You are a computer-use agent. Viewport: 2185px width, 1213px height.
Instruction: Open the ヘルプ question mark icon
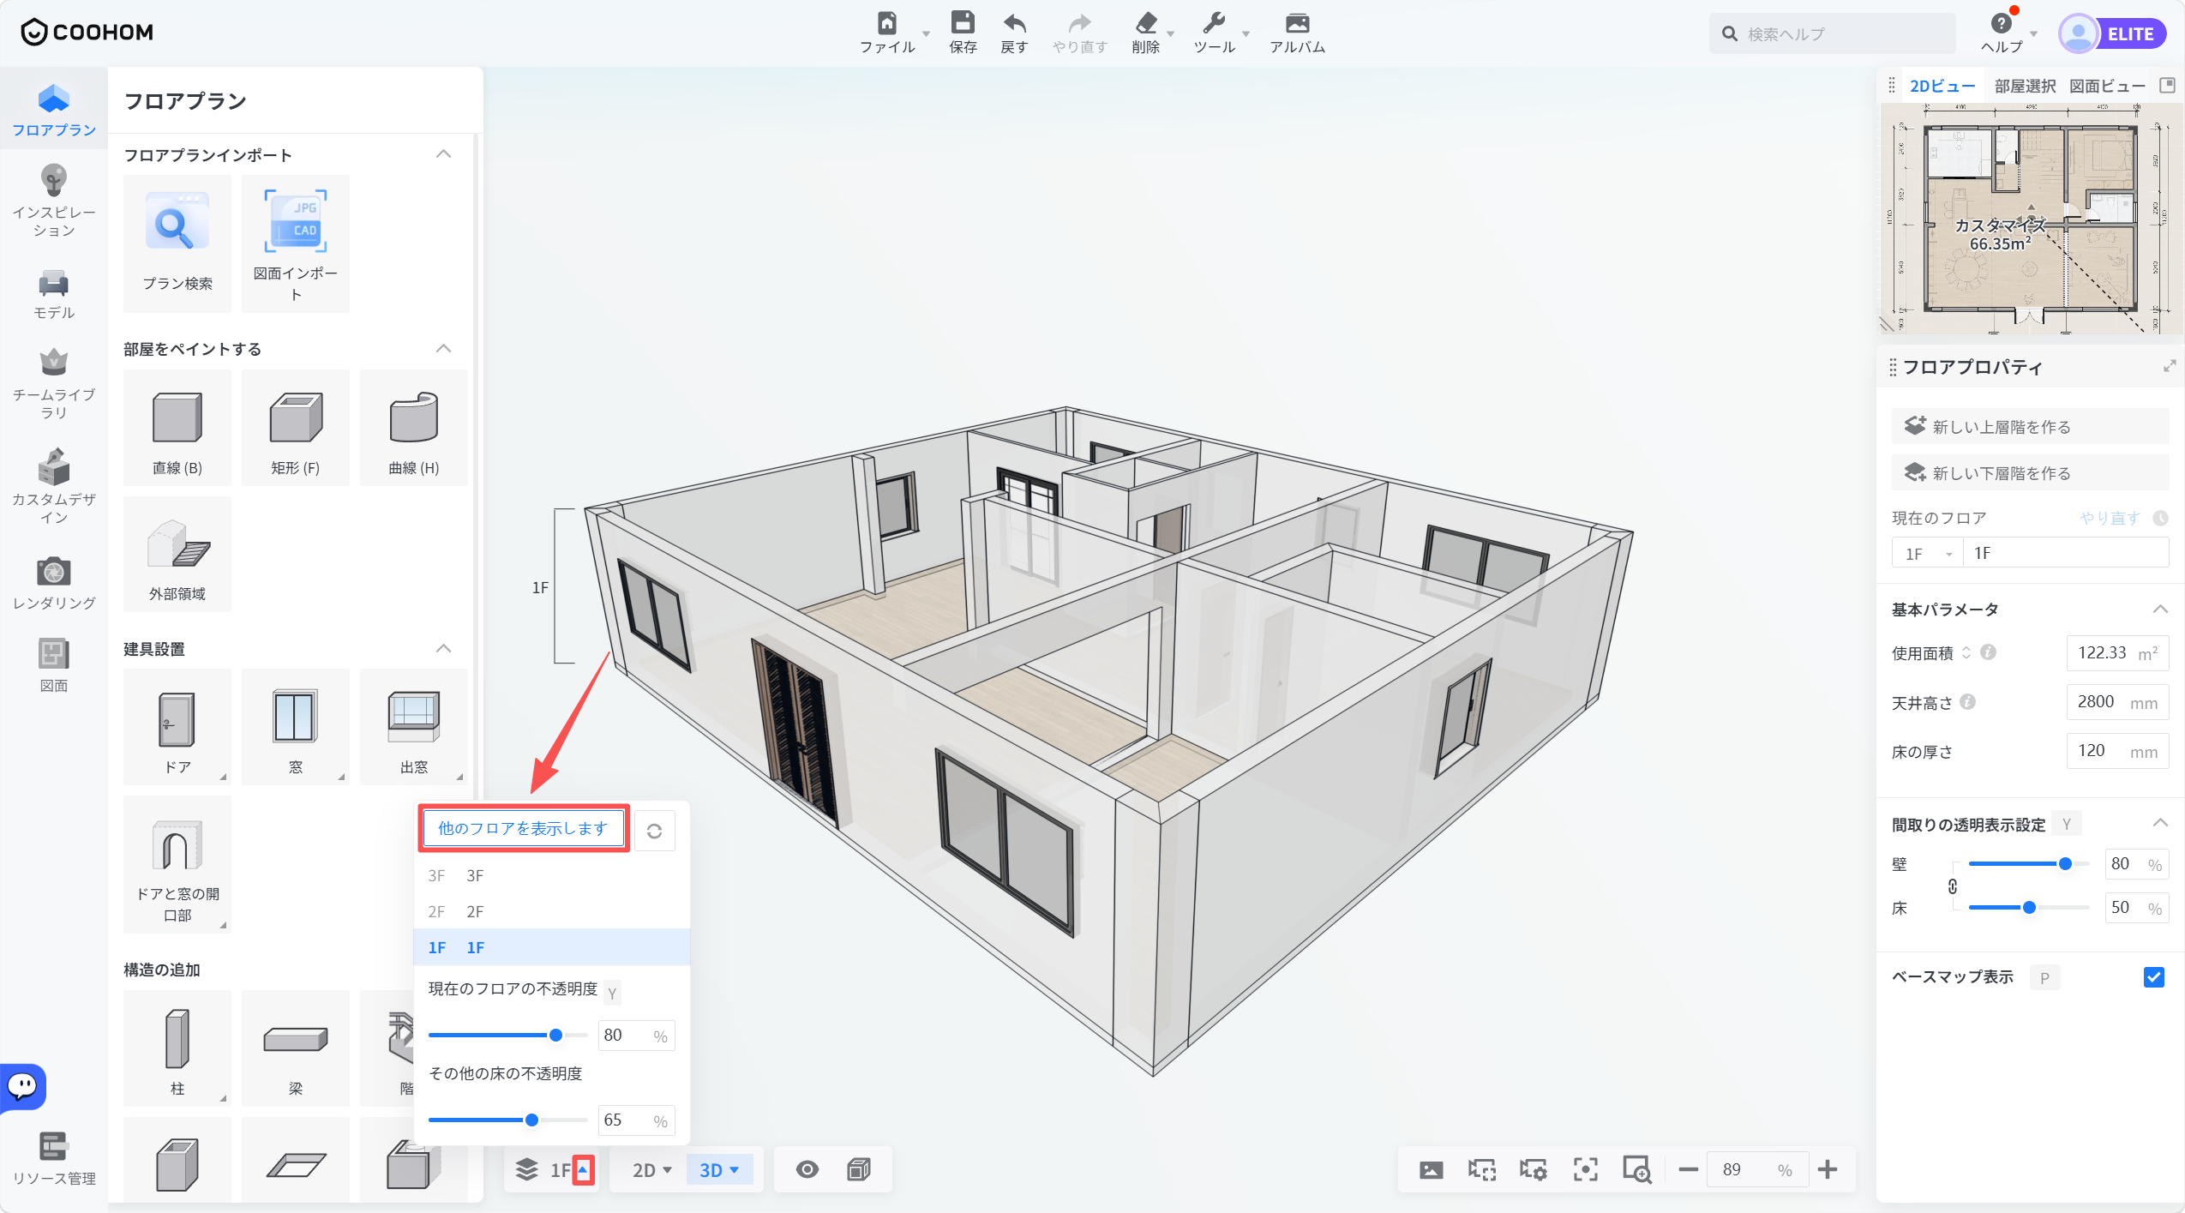click(x=2002, y=23)
